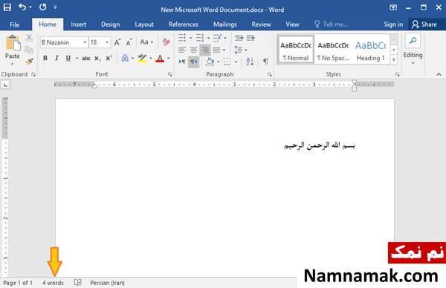
Task: Toggle Show/Hide paragraph marks
Action: pos(265,62)
